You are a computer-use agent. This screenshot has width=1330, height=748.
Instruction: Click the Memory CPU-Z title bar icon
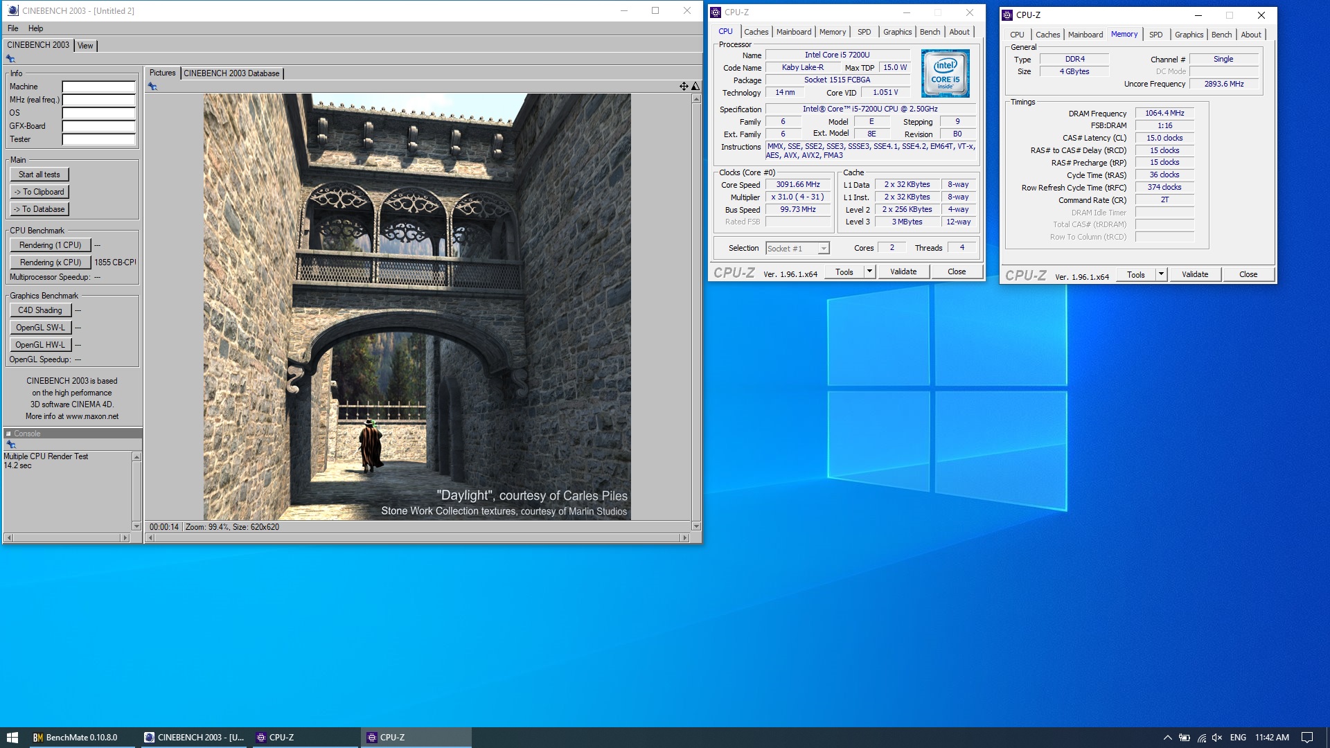1007,15
